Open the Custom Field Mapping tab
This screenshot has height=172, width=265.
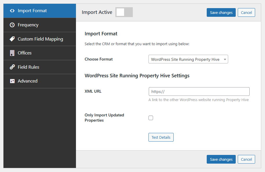coord(40,39)
